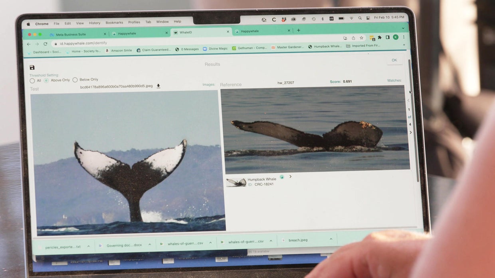Viewport: 495px width, 278px height.
Task: Open the Downloads icon in the address bar
Action: (345, 37)
